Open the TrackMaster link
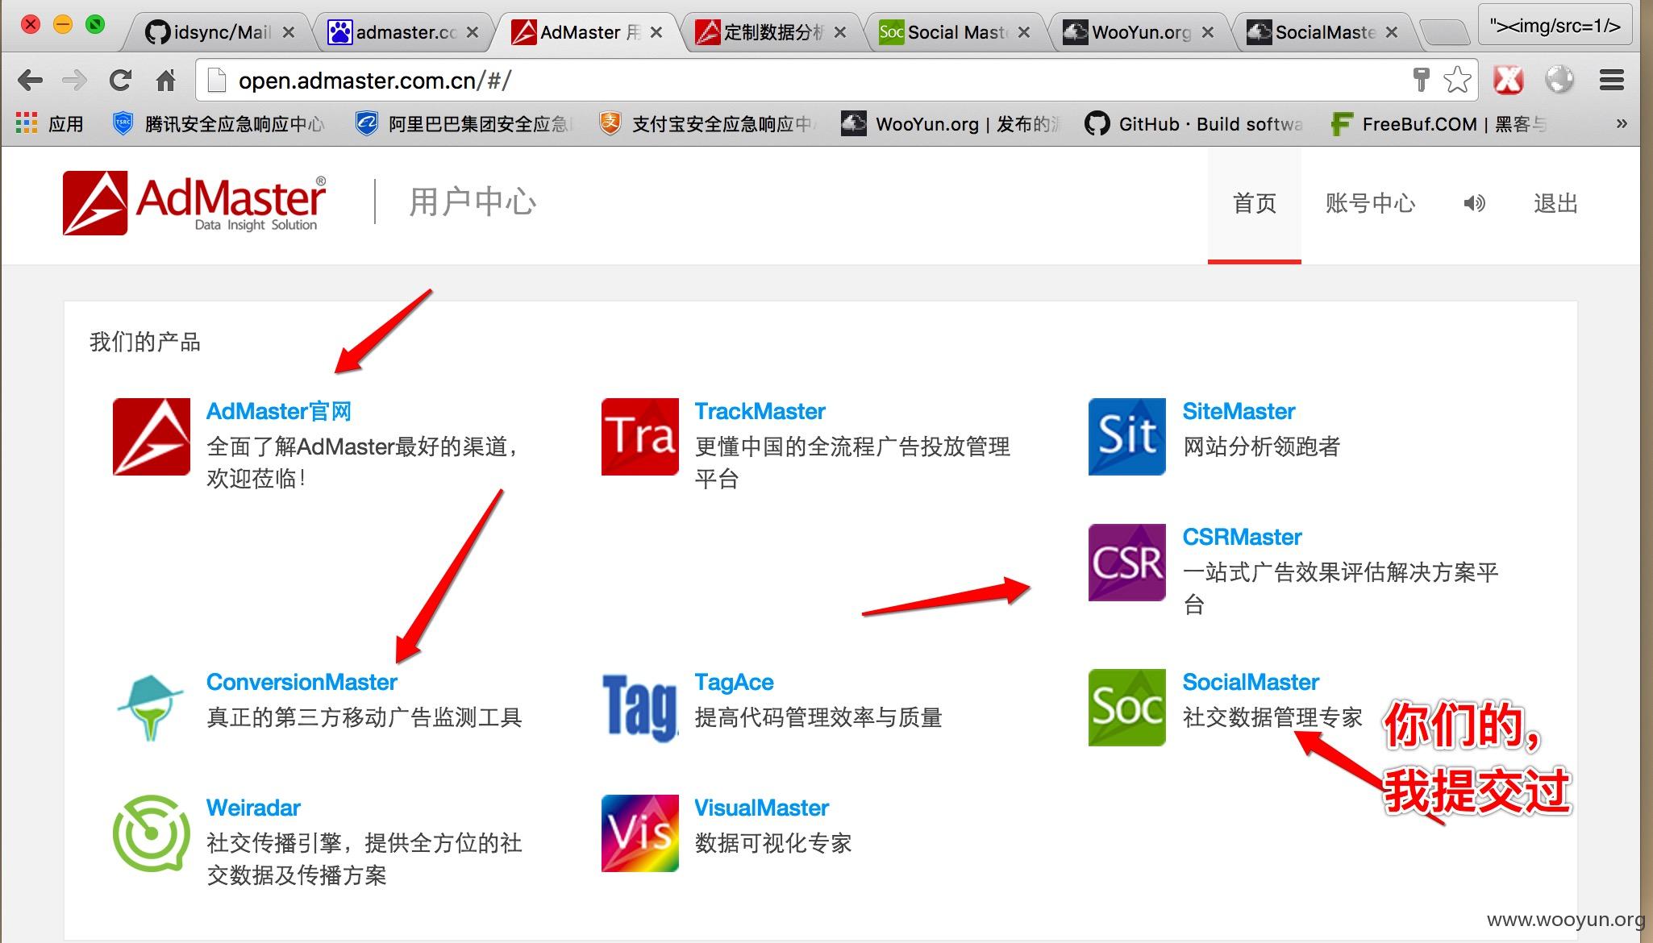Viewport: 1653px width, 943px height. 760,411
